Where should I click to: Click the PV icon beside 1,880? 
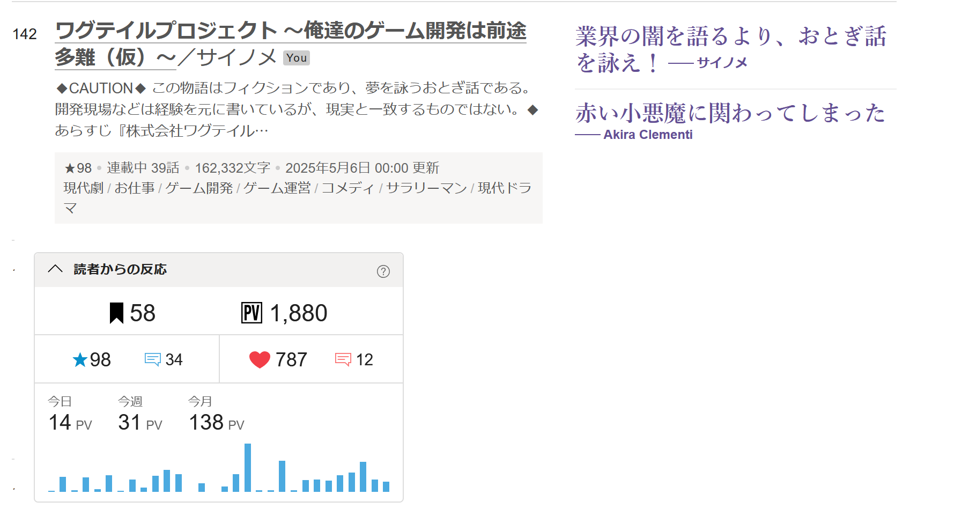click(252, 313)
